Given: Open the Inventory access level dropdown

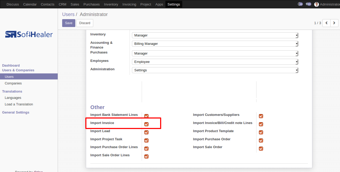Looking at the screenshot, I should pyautogui.click(x=215, y=35).
